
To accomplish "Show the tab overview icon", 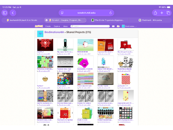I will coord(168,13).
